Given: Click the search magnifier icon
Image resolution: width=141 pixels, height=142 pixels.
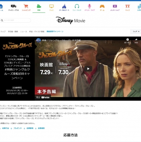Looking at the screenshot, I should (x=2, y=20).
